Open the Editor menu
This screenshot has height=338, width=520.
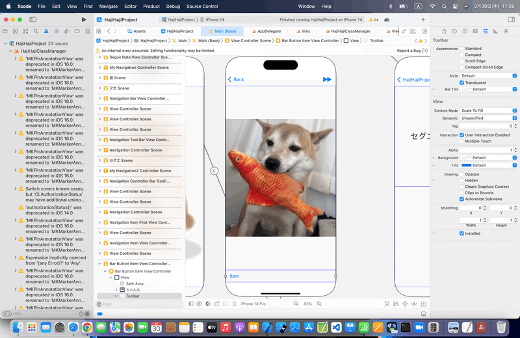click(131, 6)
